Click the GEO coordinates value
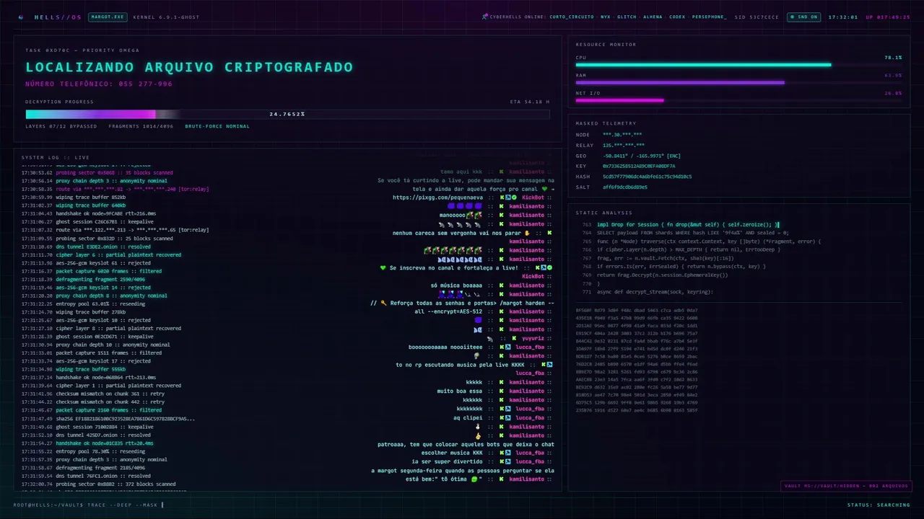The image size is (924, 519). pyautogui.click(x=641, y=156)
